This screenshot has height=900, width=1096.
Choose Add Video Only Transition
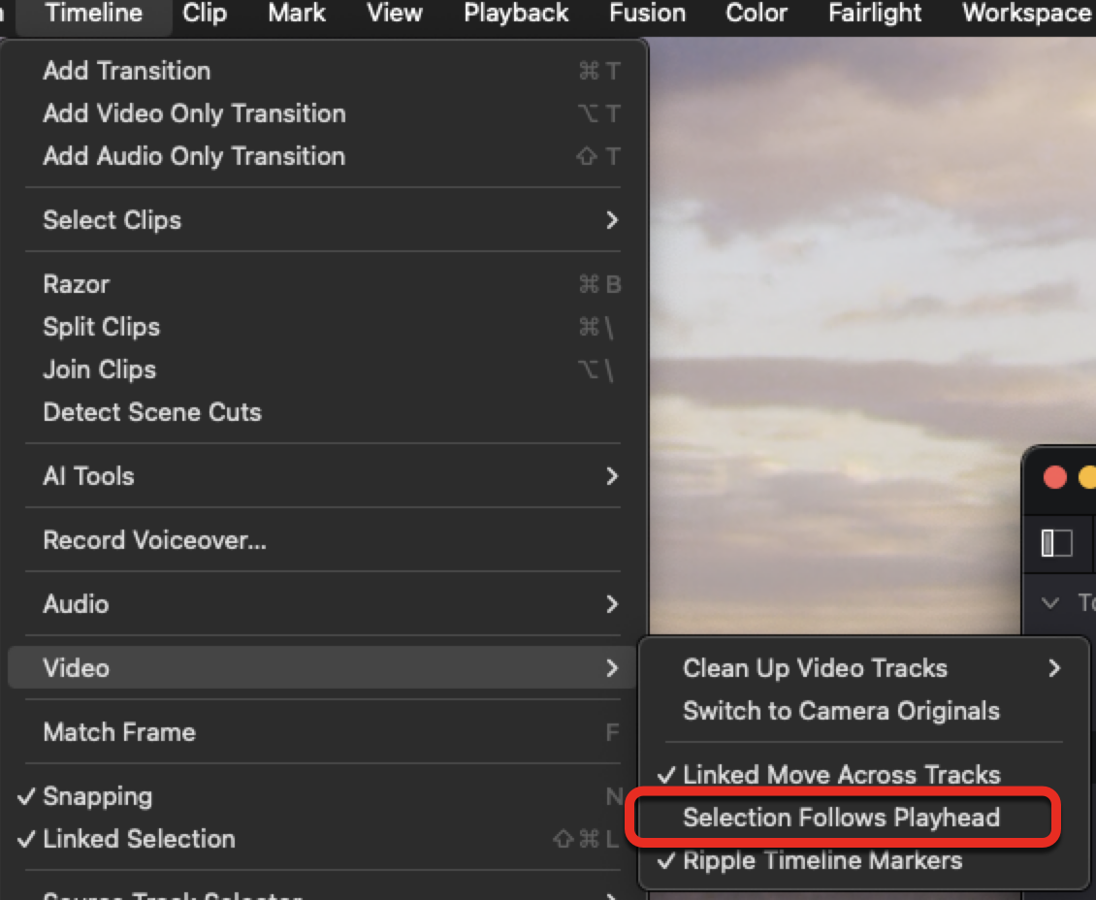(x=322, y=113)
